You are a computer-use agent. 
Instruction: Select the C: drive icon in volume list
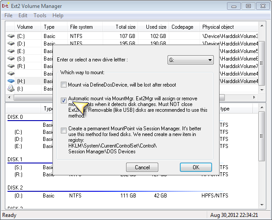point(11,36)
